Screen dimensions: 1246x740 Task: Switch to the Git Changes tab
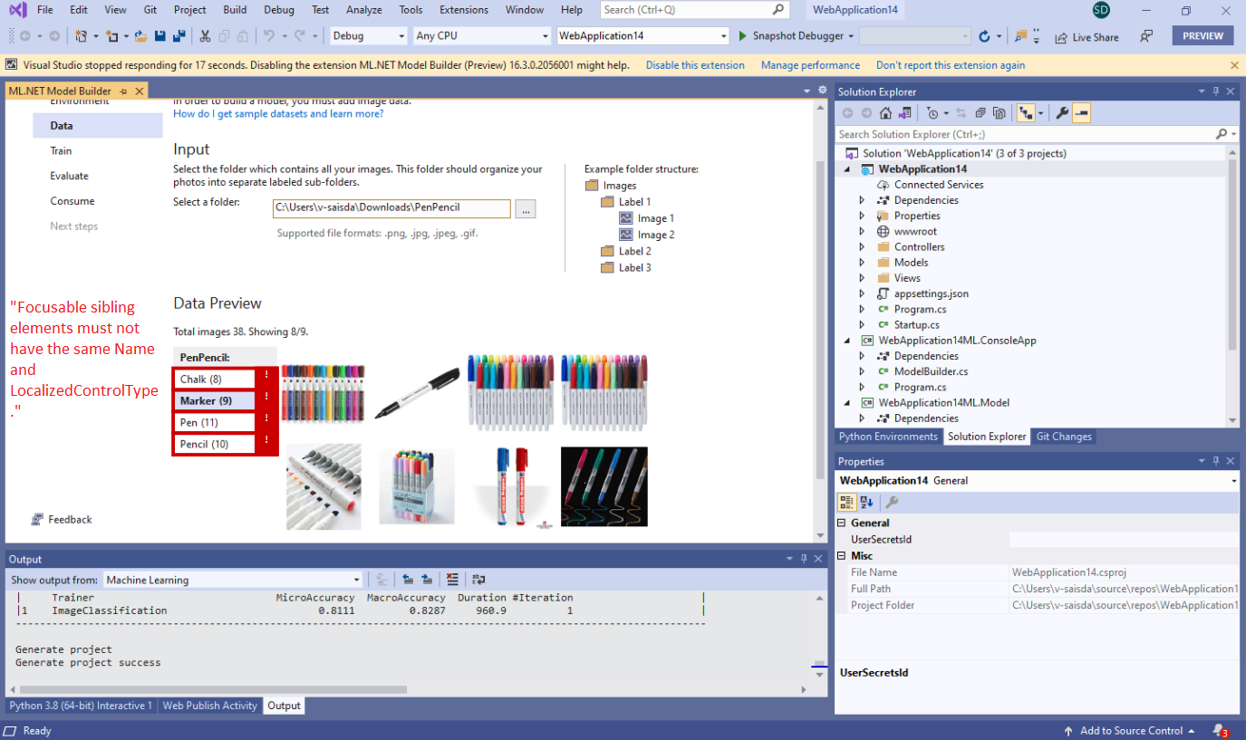(x=1063, y=437)
